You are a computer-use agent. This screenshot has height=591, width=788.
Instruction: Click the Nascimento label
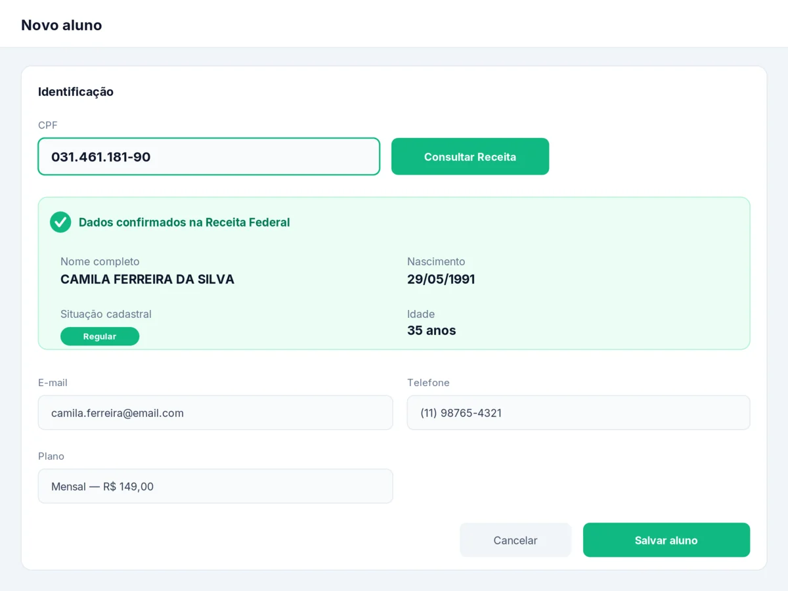pyautogui.click(x=436, y=261)
